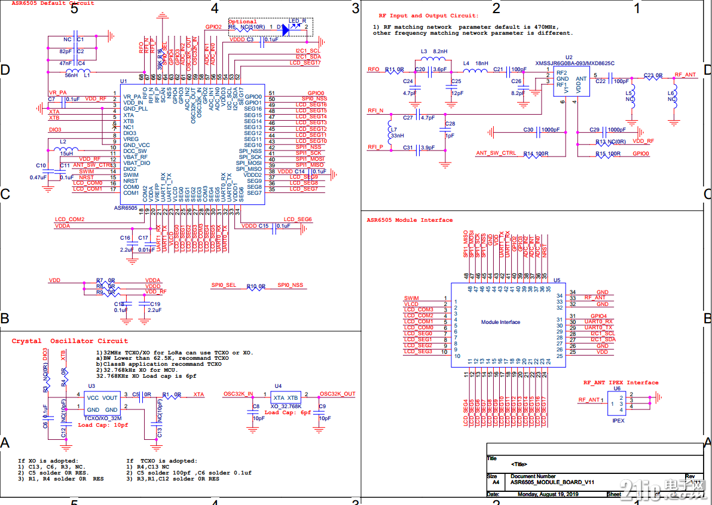Select the "Load Cap: 10pf" note
This screenshot has width=712, height=505.
[x=103, y=426]
